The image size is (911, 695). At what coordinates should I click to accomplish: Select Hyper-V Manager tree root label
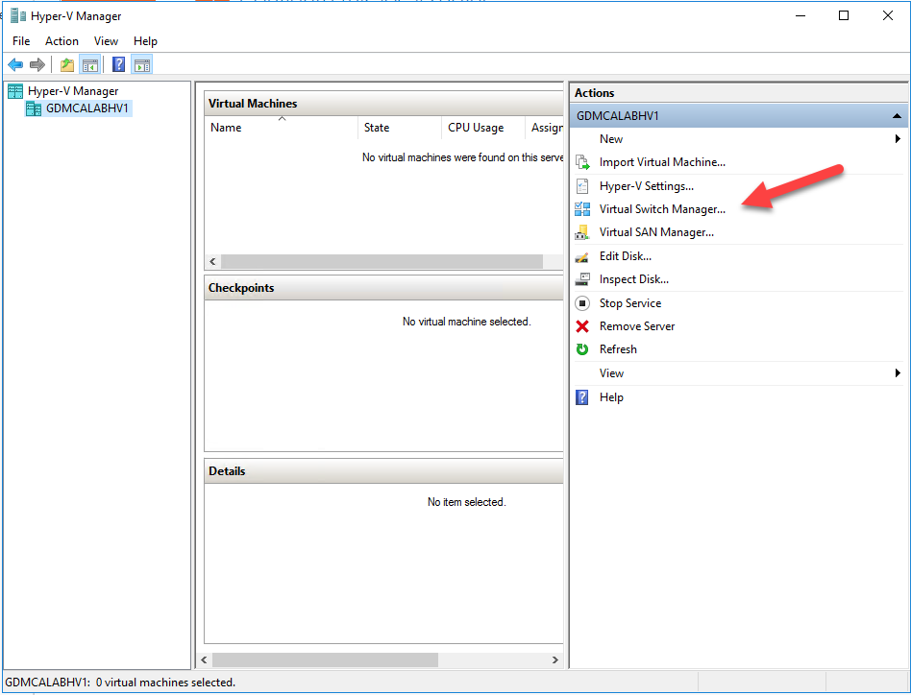(x=73, y=91)
